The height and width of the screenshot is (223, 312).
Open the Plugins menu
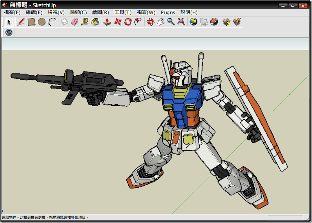pyautogui.click(x=168, y=12)
